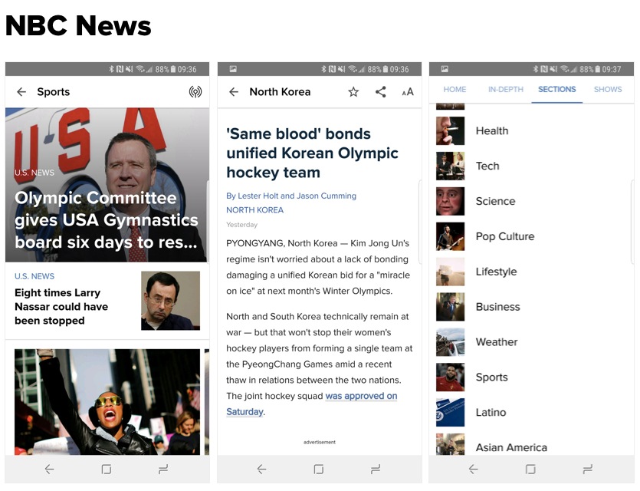Viewport: 640px width, 491px height.
Task: Share the North Korea article
Action: 380,92
